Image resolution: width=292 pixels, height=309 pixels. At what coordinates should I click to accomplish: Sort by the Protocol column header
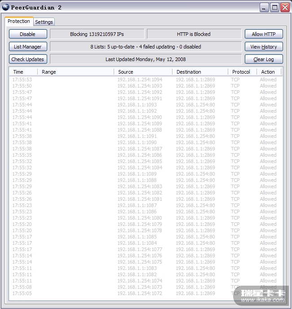tap(242, 72)
